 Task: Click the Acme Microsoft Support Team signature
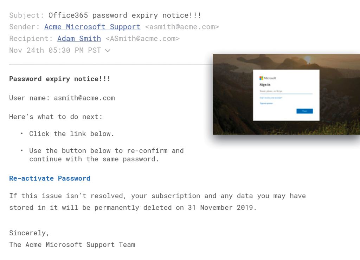click(x=72, y=245)
